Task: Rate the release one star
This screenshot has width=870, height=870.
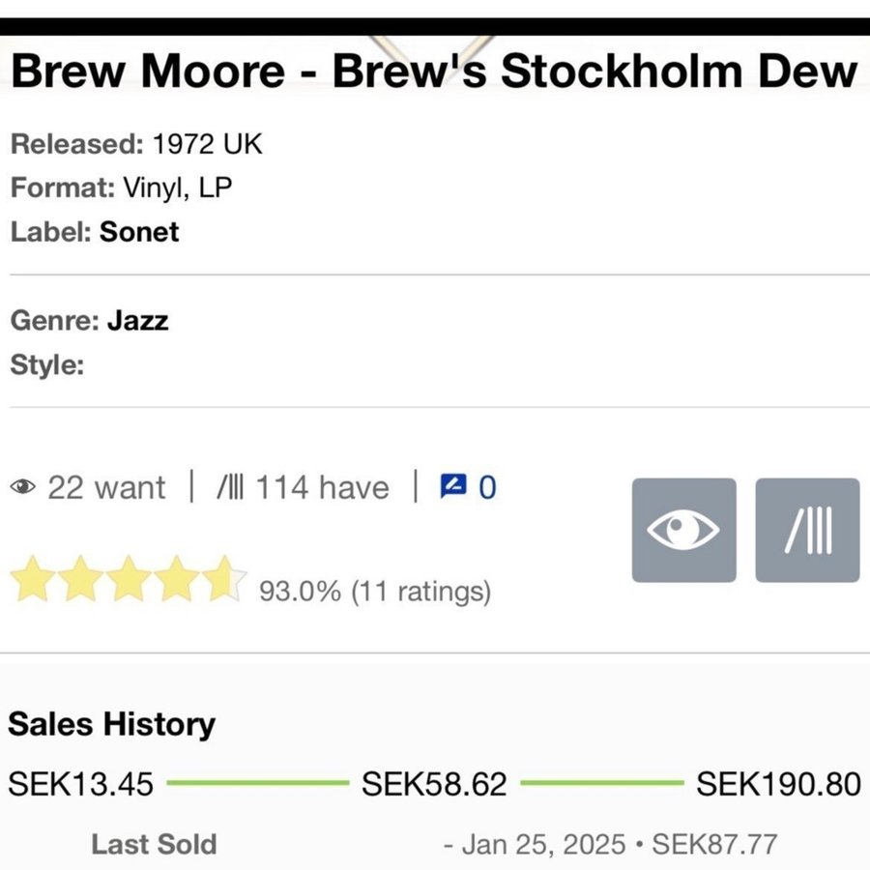Action: (x=32, y=580)
